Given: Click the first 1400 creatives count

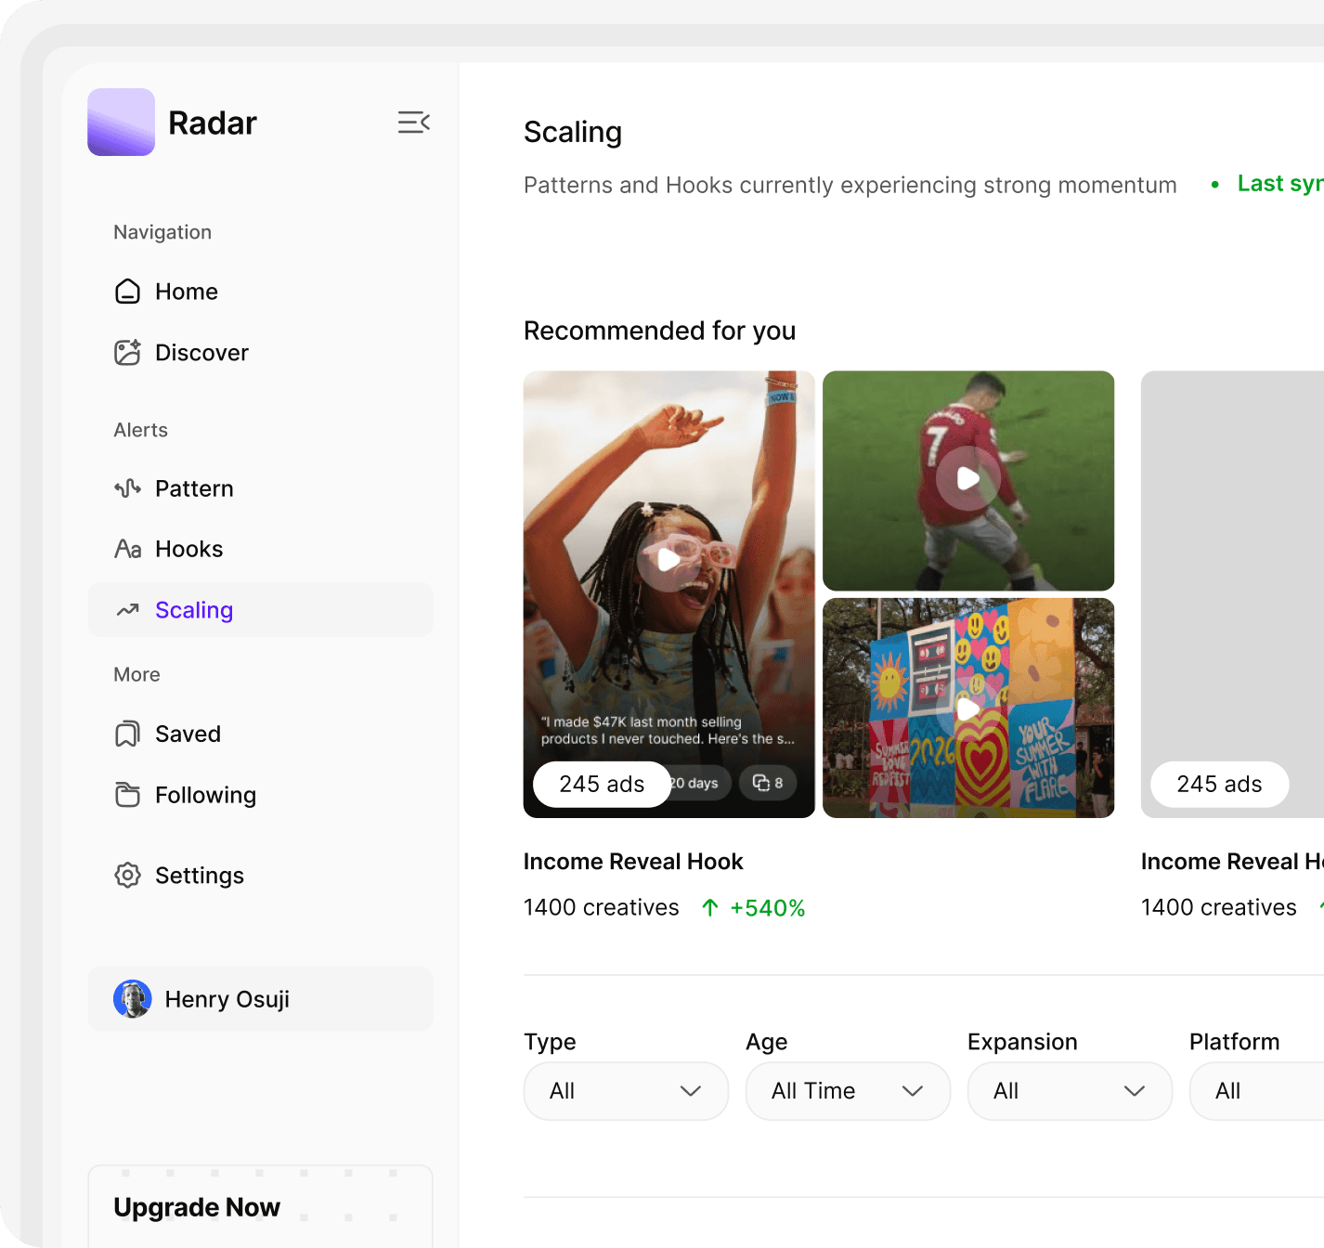Looking at the screenshot, I should pos(602,907).
